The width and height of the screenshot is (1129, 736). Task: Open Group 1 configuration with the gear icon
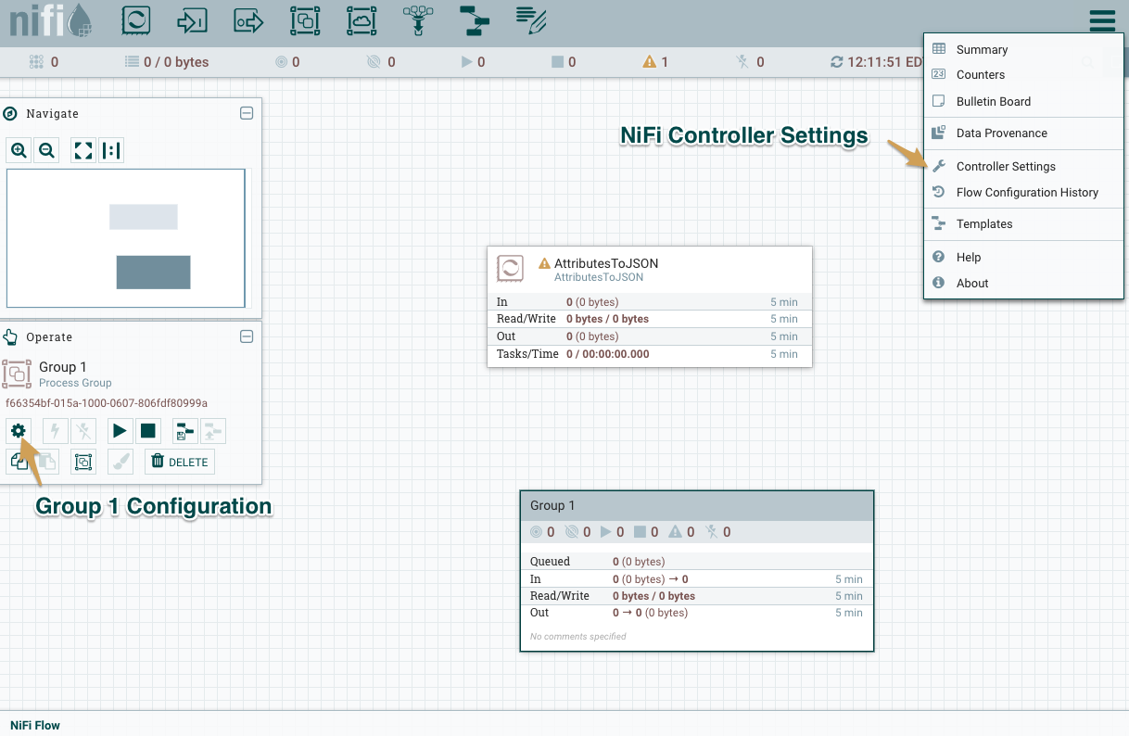pyautogui.click(x=18, y=430)
